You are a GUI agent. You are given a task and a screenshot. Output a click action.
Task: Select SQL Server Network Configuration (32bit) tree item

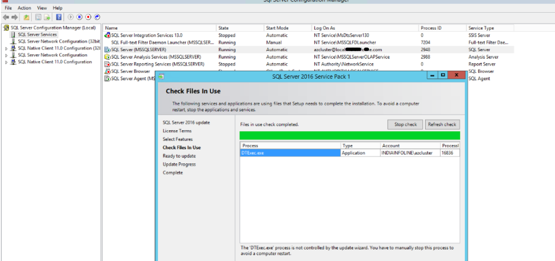click(x=59, y=41)
